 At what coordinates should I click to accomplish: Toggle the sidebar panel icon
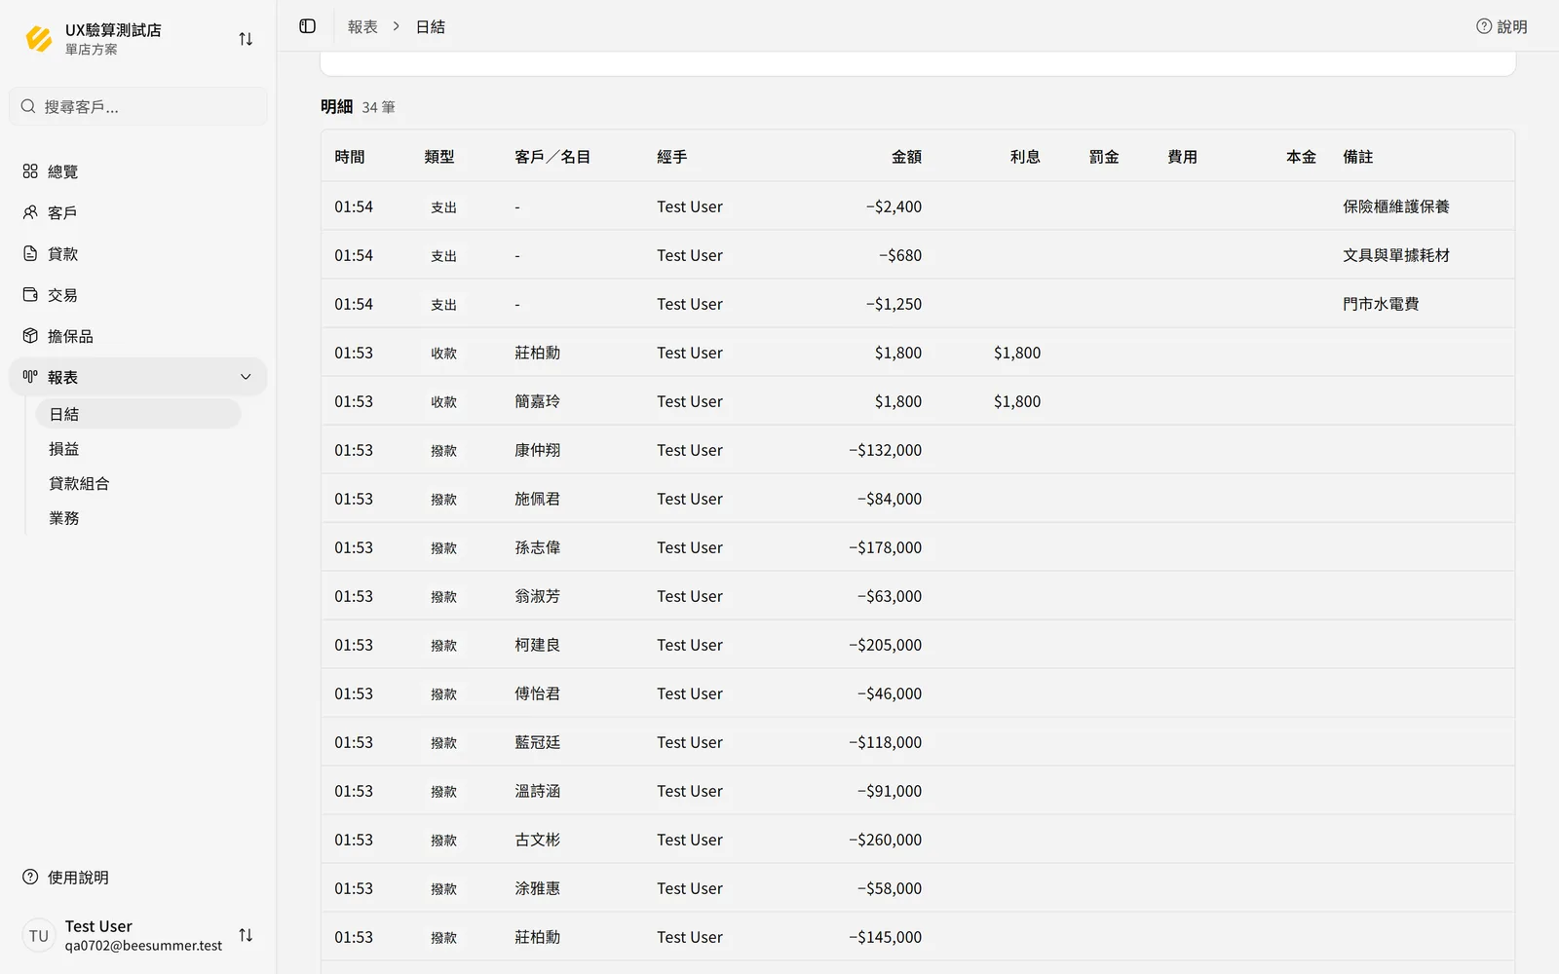pyautogui.click(x=308, y=26)
